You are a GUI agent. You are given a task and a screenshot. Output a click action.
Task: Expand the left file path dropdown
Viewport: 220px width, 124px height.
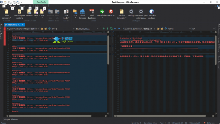(x=38, y=29)
